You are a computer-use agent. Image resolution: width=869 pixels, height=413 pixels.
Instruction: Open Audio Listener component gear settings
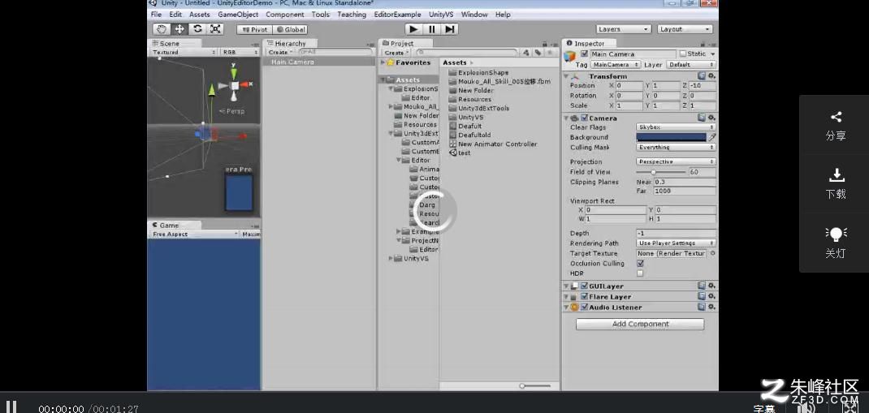(x=711, y=307)
